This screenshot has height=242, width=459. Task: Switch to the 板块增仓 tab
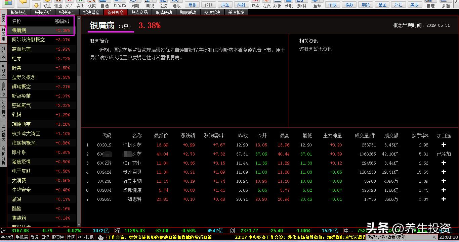(91, 12)
